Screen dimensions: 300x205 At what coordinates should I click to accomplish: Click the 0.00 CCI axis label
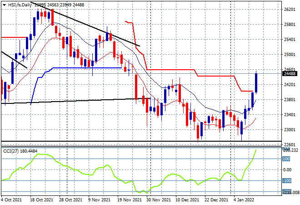pyautogui.click(x=287, y=170)
